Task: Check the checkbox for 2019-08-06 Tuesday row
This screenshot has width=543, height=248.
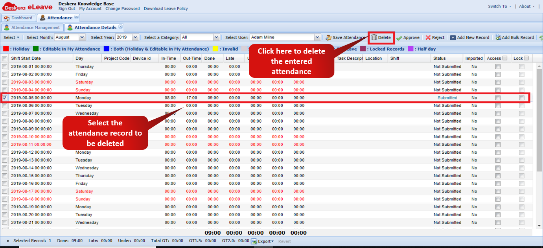Action: pos(5,105)
